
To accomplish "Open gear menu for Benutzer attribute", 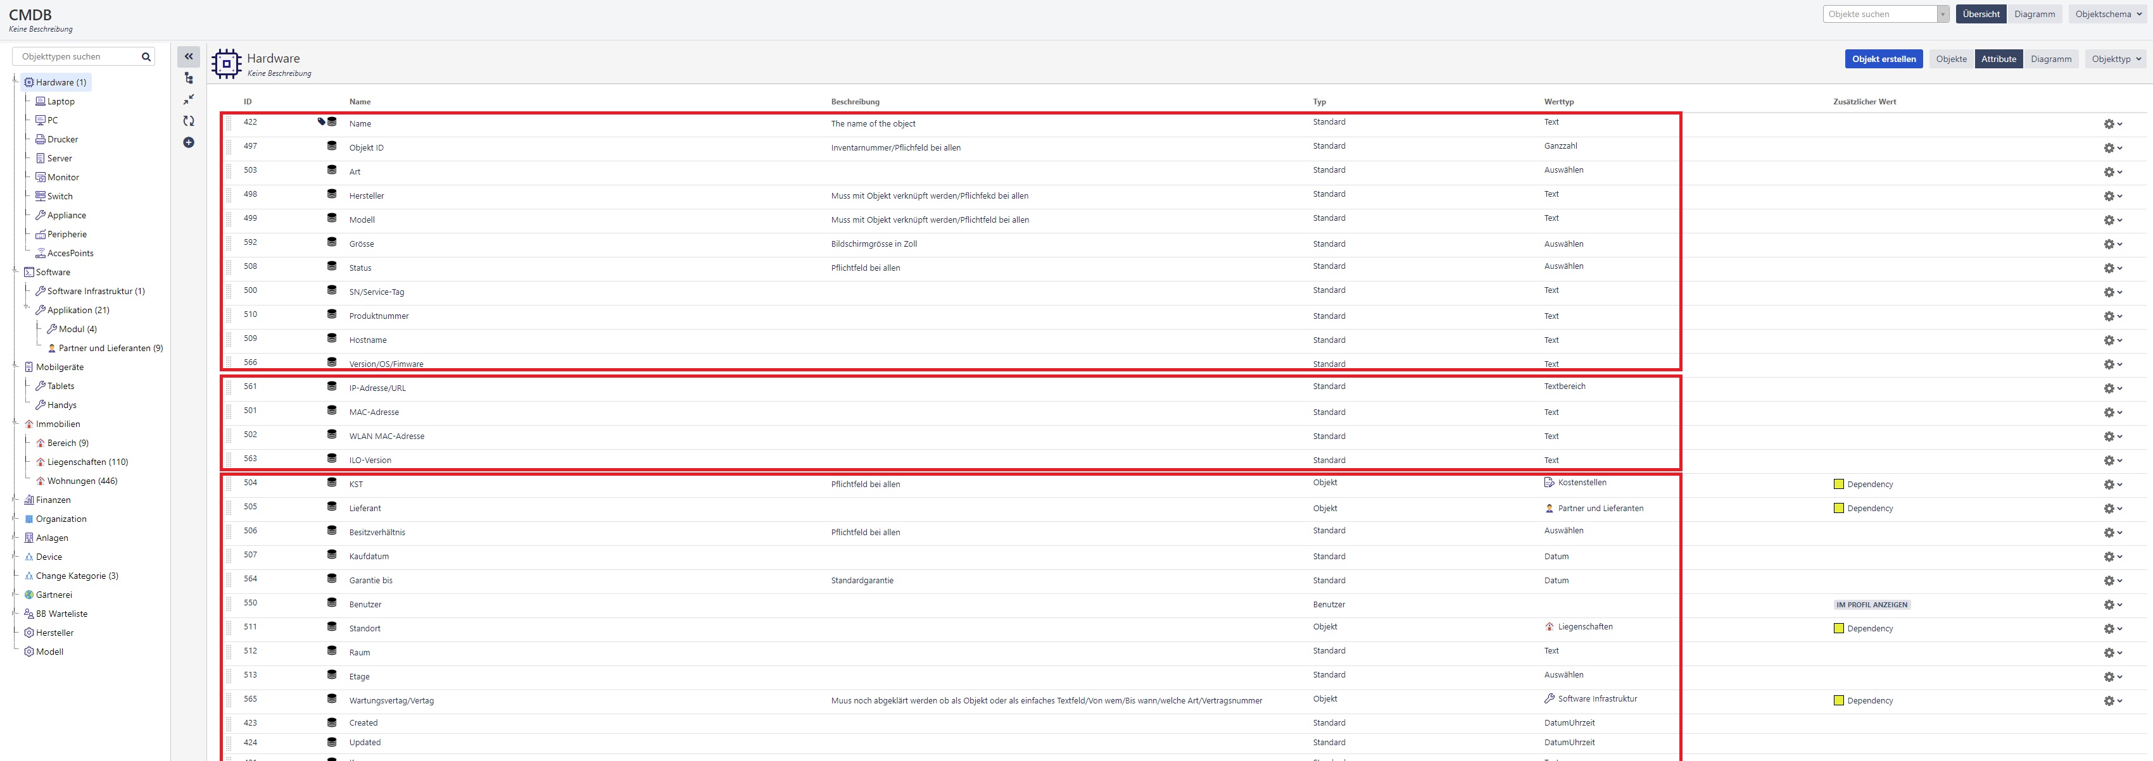I will click(2113, 605).
